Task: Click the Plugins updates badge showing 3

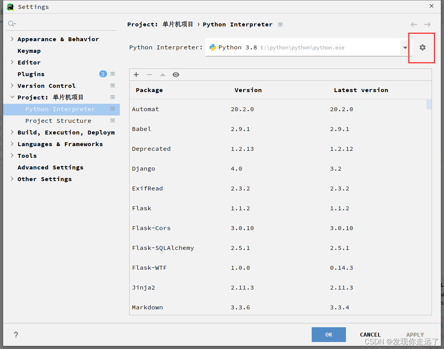Action: (x=103, y=74)
